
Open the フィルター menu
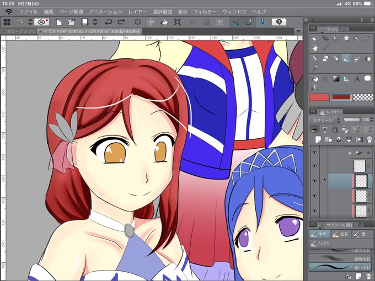205,12
